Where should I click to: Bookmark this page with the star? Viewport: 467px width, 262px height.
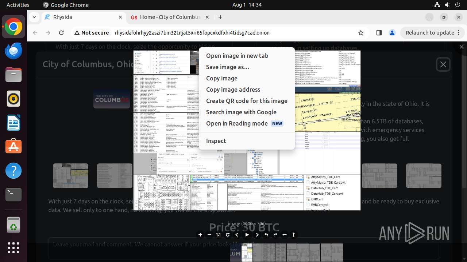(x=361, y=33)
